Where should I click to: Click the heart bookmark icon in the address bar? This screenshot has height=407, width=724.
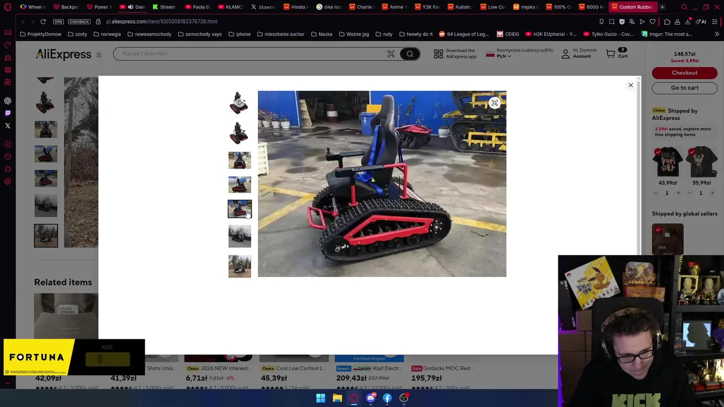click(x=652, y=21)
